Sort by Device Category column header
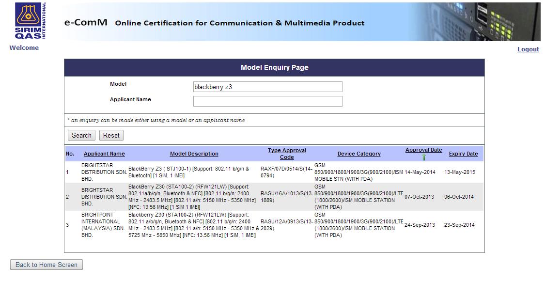 coord(359,154)
